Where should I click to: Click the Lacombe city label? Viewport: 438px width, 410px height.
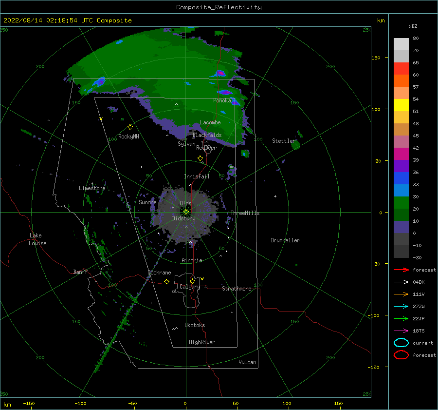210,122
